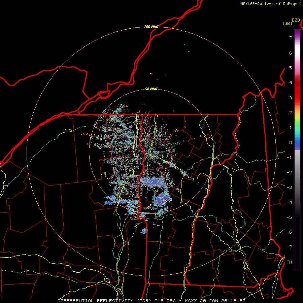Click the 5 value on color scale
This screenshot has height=303, width=303.
coord(291,68)
